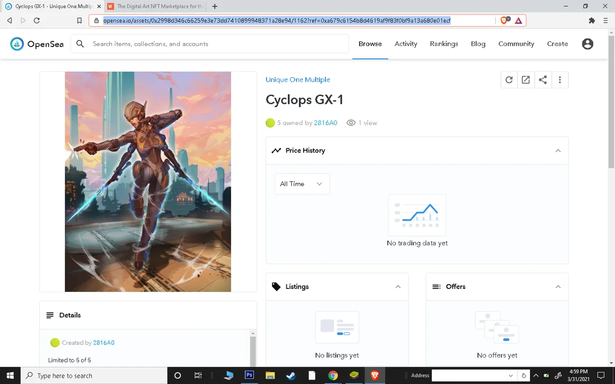Click the Brave Rewards triangle icon
Screen dimensions: 615x384
point(518,21)
